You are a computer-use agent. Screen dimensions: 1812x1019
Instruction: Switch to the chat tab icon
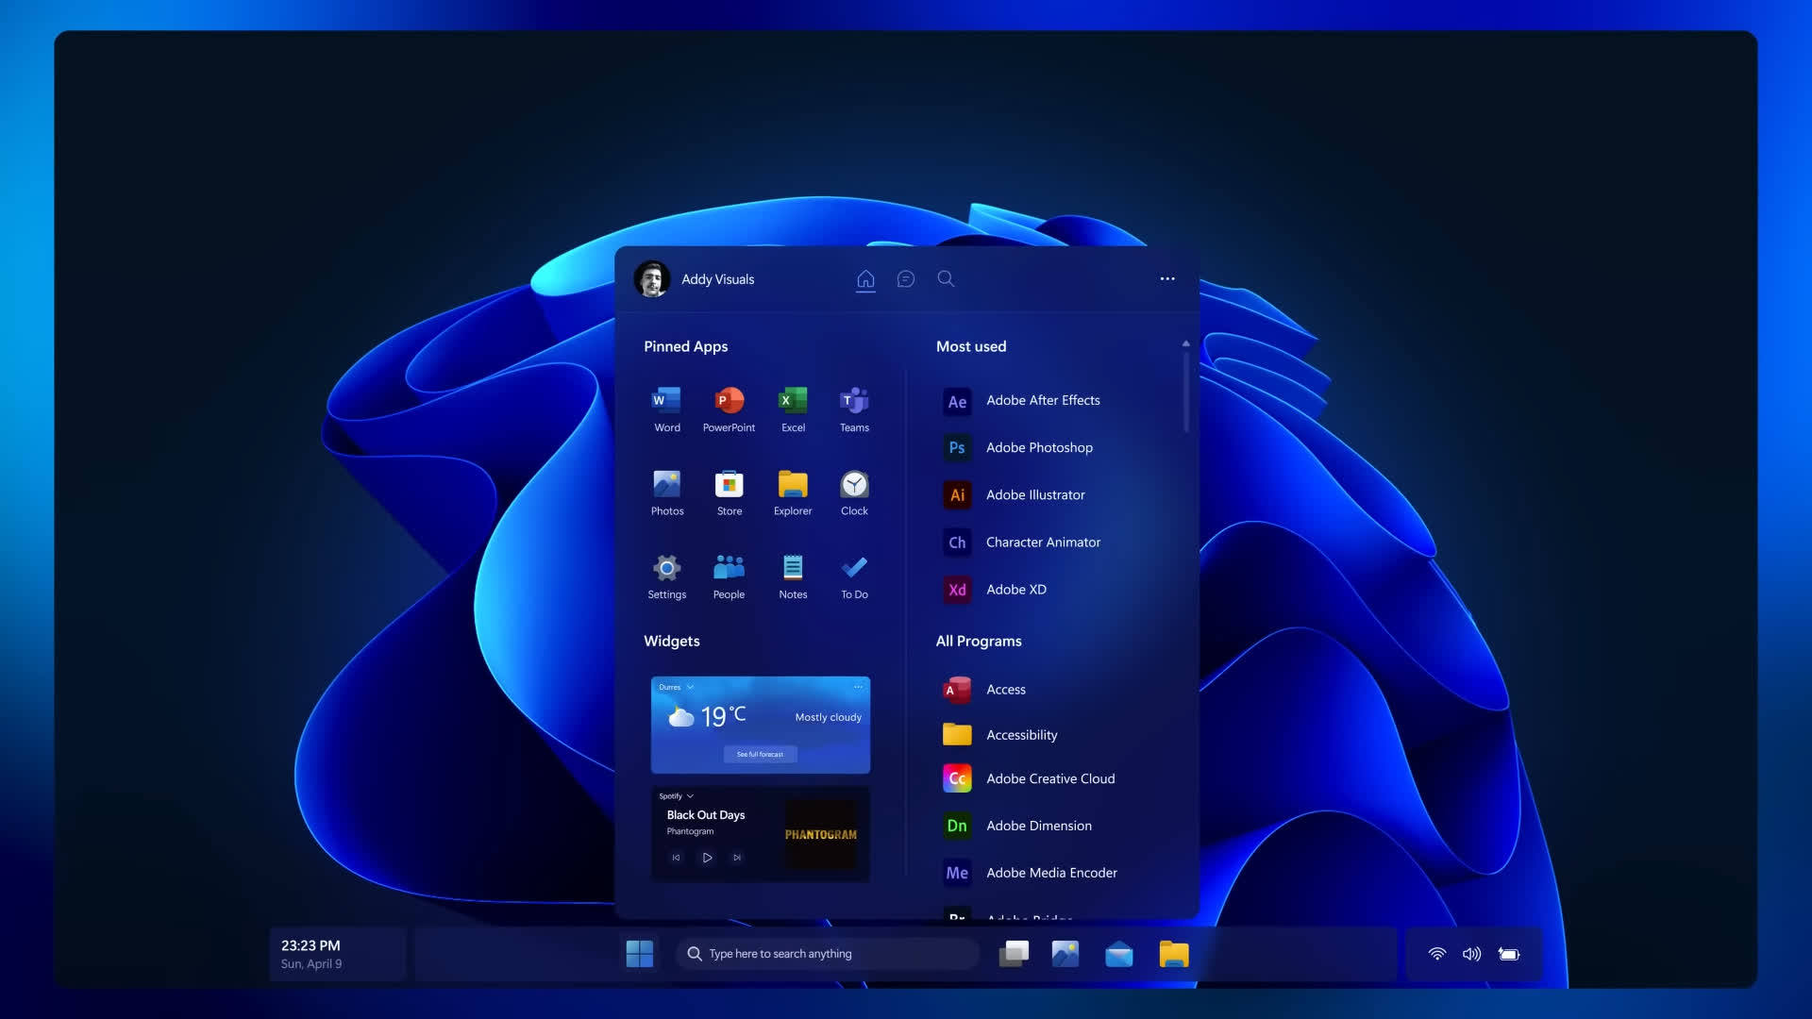click(906, 279)
